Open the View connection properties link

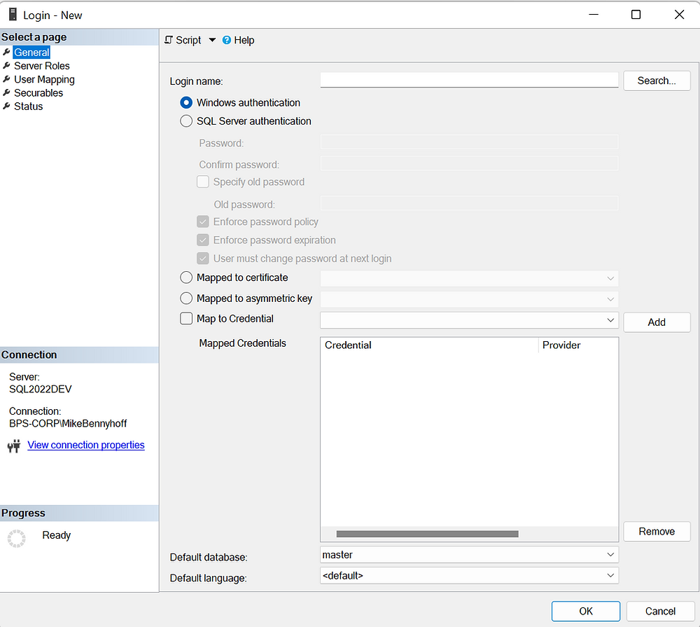click(85, 445)
